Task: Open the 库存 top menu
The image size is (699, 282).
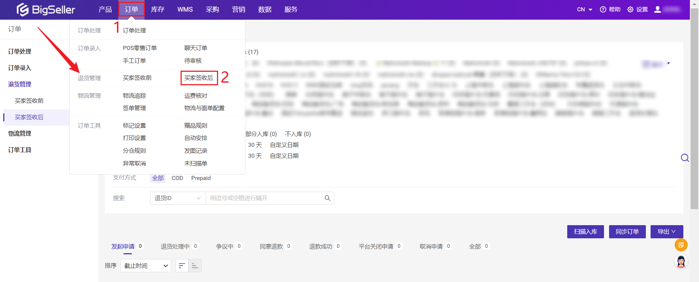Action: pyautogui.click(x=158, y=9)
